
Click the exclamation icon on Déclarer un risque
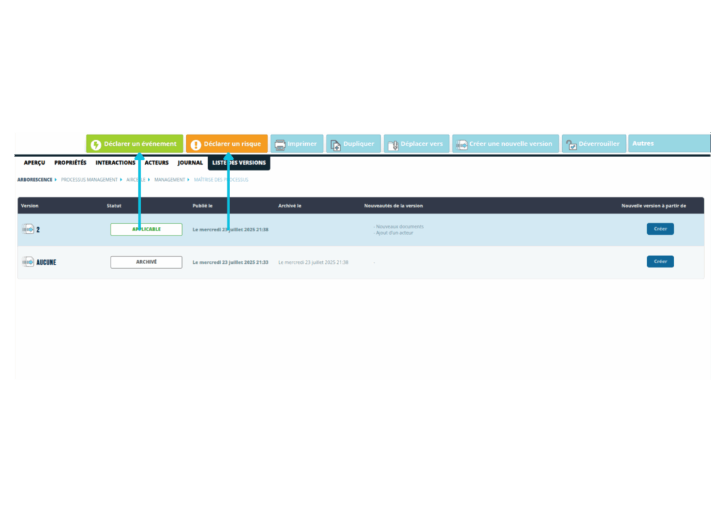(195, 145)
